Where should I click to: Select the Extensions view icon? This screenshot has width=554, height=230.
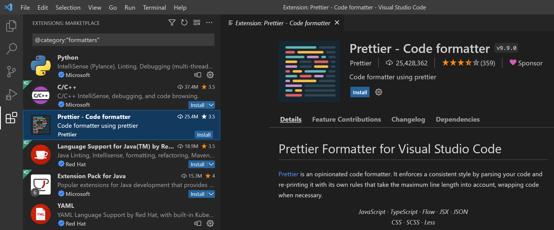[x=11, y=118]
